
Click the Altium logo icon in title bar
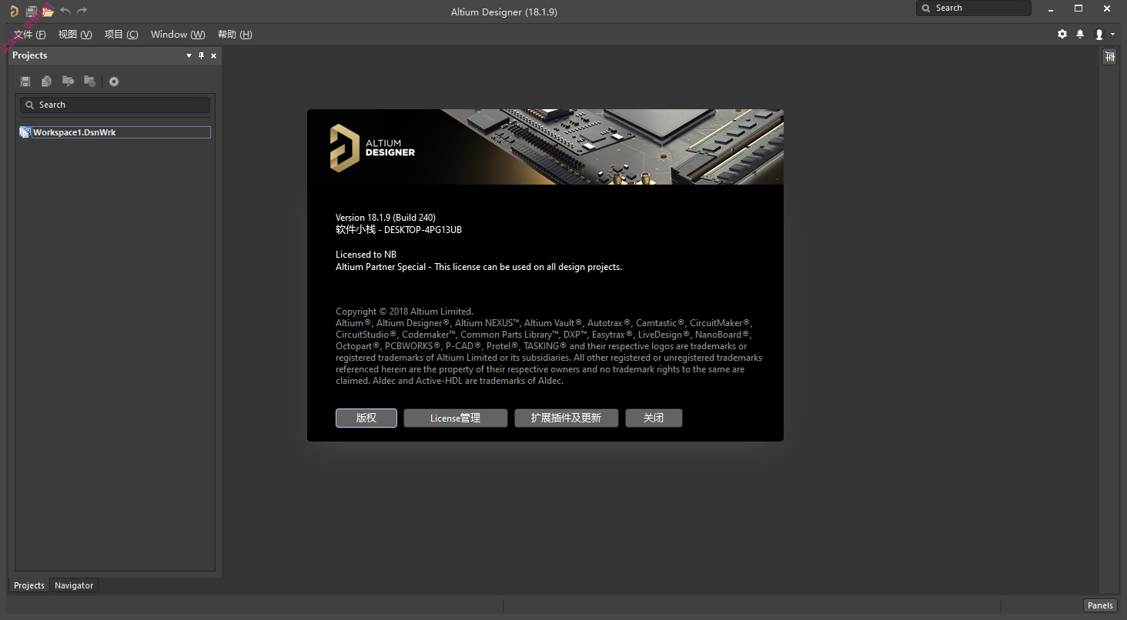pyautogui.click(x=14, y=11)
